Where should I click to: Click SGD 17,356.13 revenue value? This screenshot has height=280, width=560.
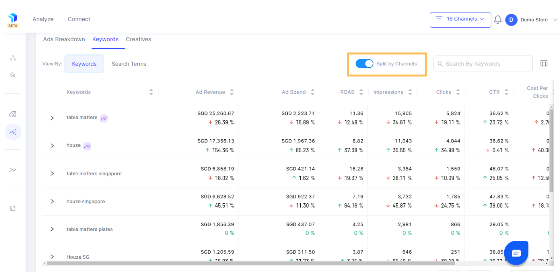(x=216, y=141)
